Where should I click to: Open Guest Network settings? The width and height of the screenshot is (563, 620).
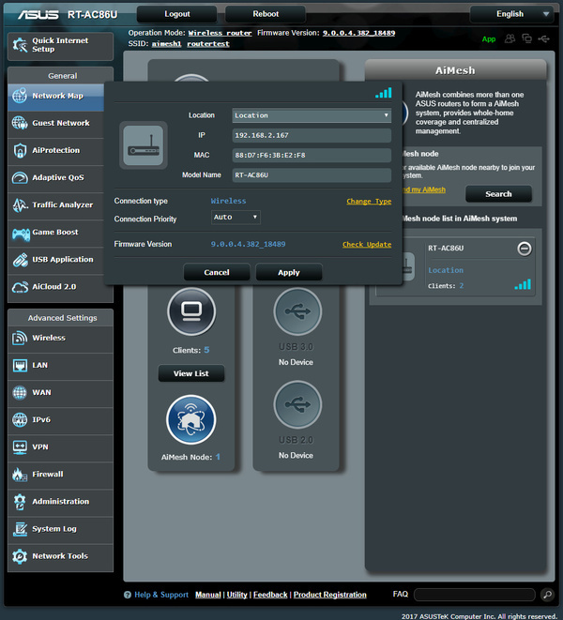(55, 124)
